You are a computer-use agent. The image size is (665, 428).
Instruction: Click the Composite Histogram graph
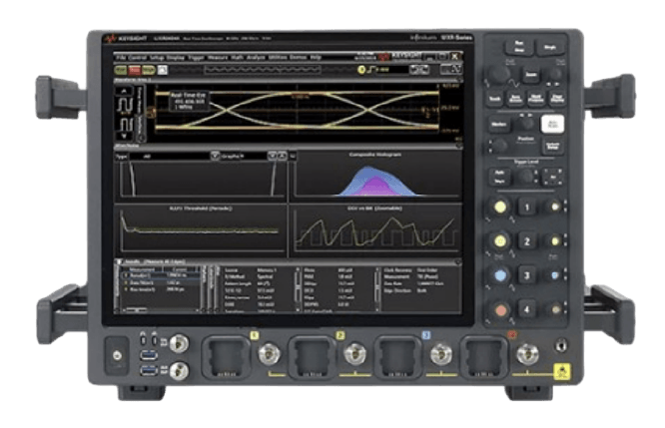coord(375,175)
